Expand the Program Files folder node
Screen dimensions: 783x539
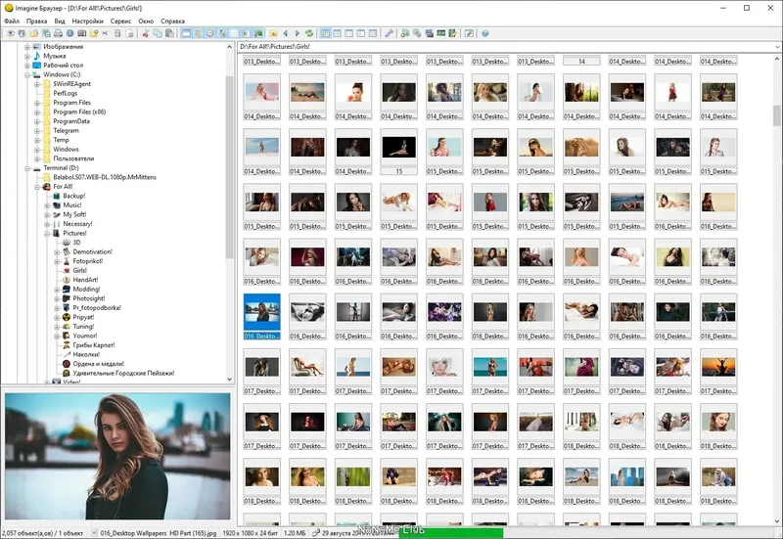pyautogui.click(x=37, y=103)
